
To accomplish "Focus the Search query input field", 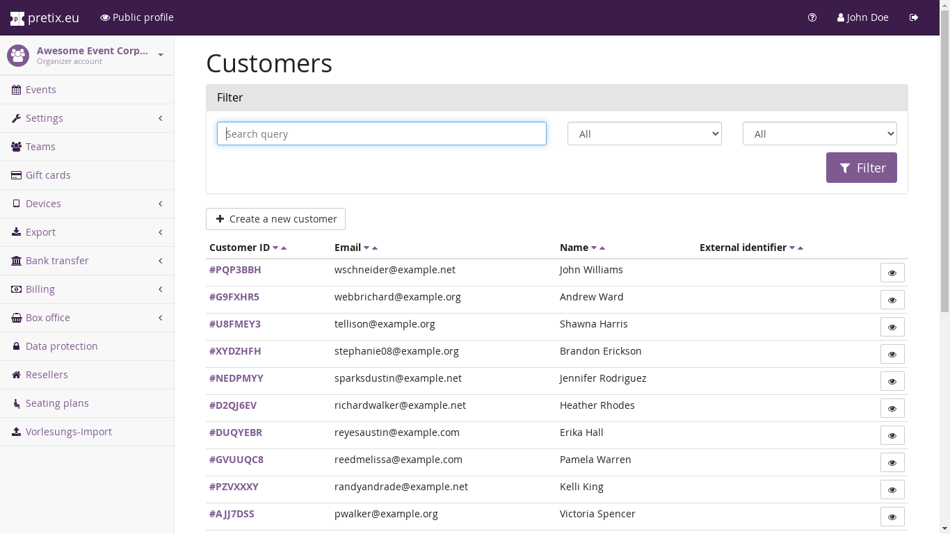I will click(x=381, y=134).
